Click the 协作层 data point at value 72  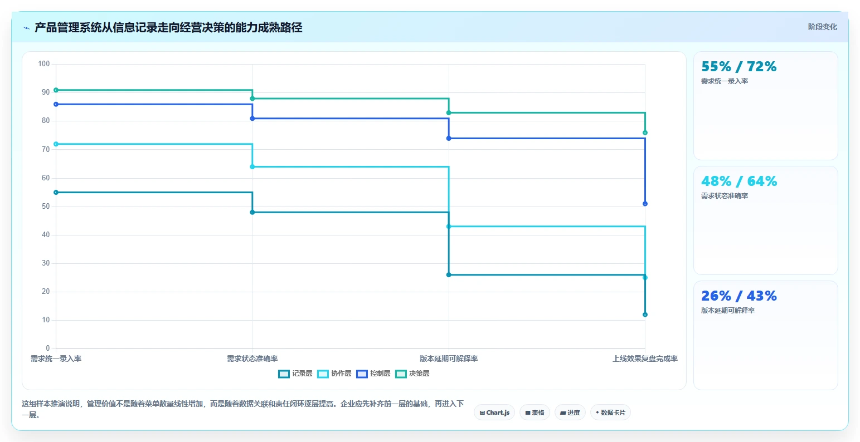point(56,144)
